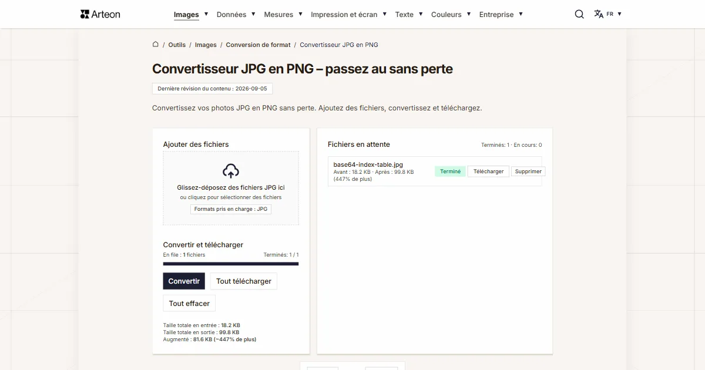Open the Impression et écran menu

pos(344,15)
